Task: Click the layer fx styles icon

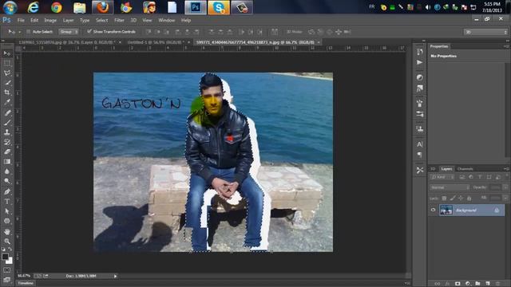Action: click(x=447, y=284)
